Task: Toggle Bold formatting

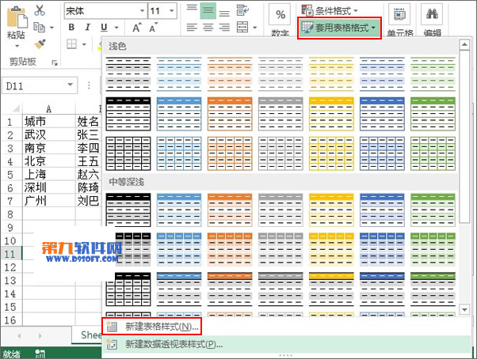Action: [71, 28]
